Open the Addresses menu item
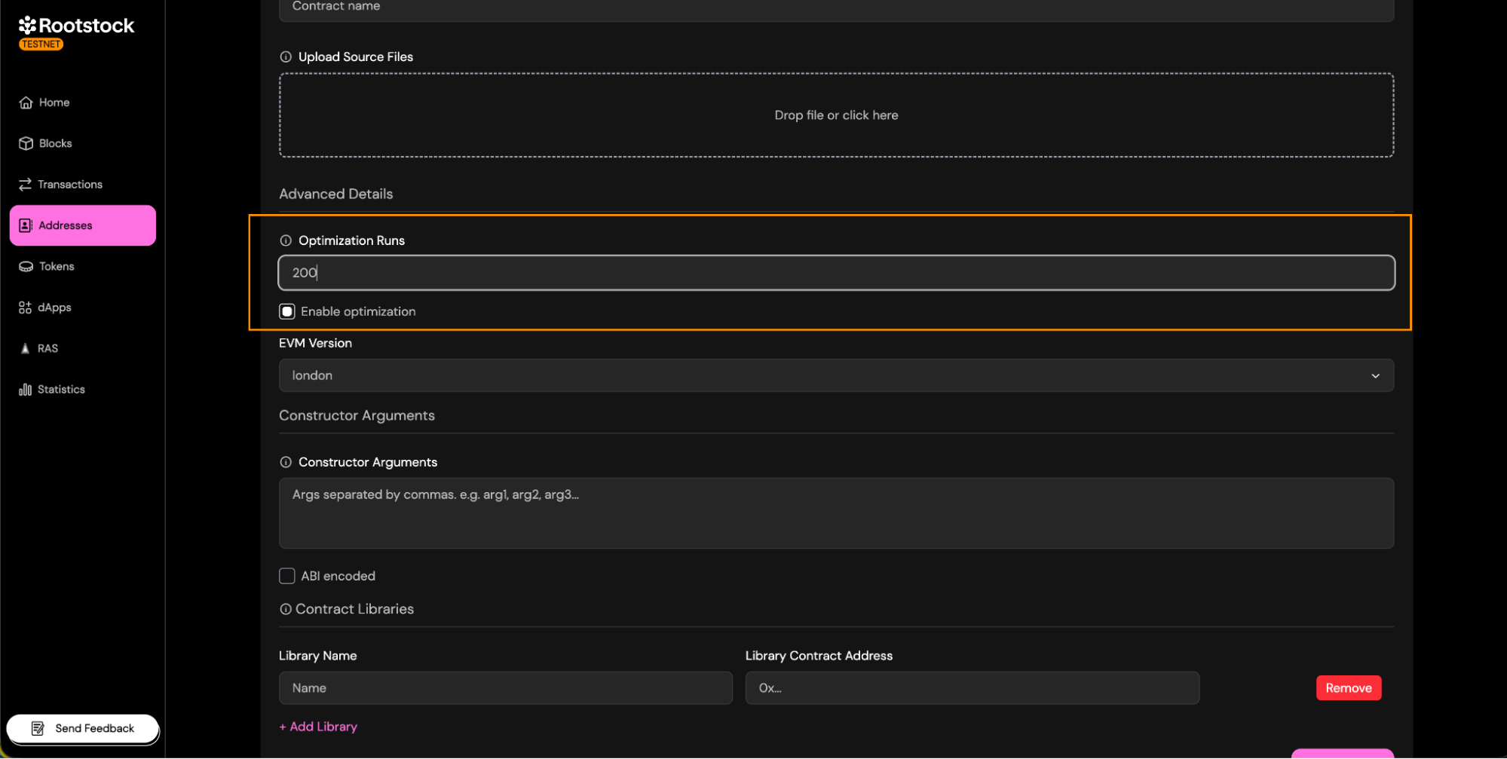 click(82, 225)
